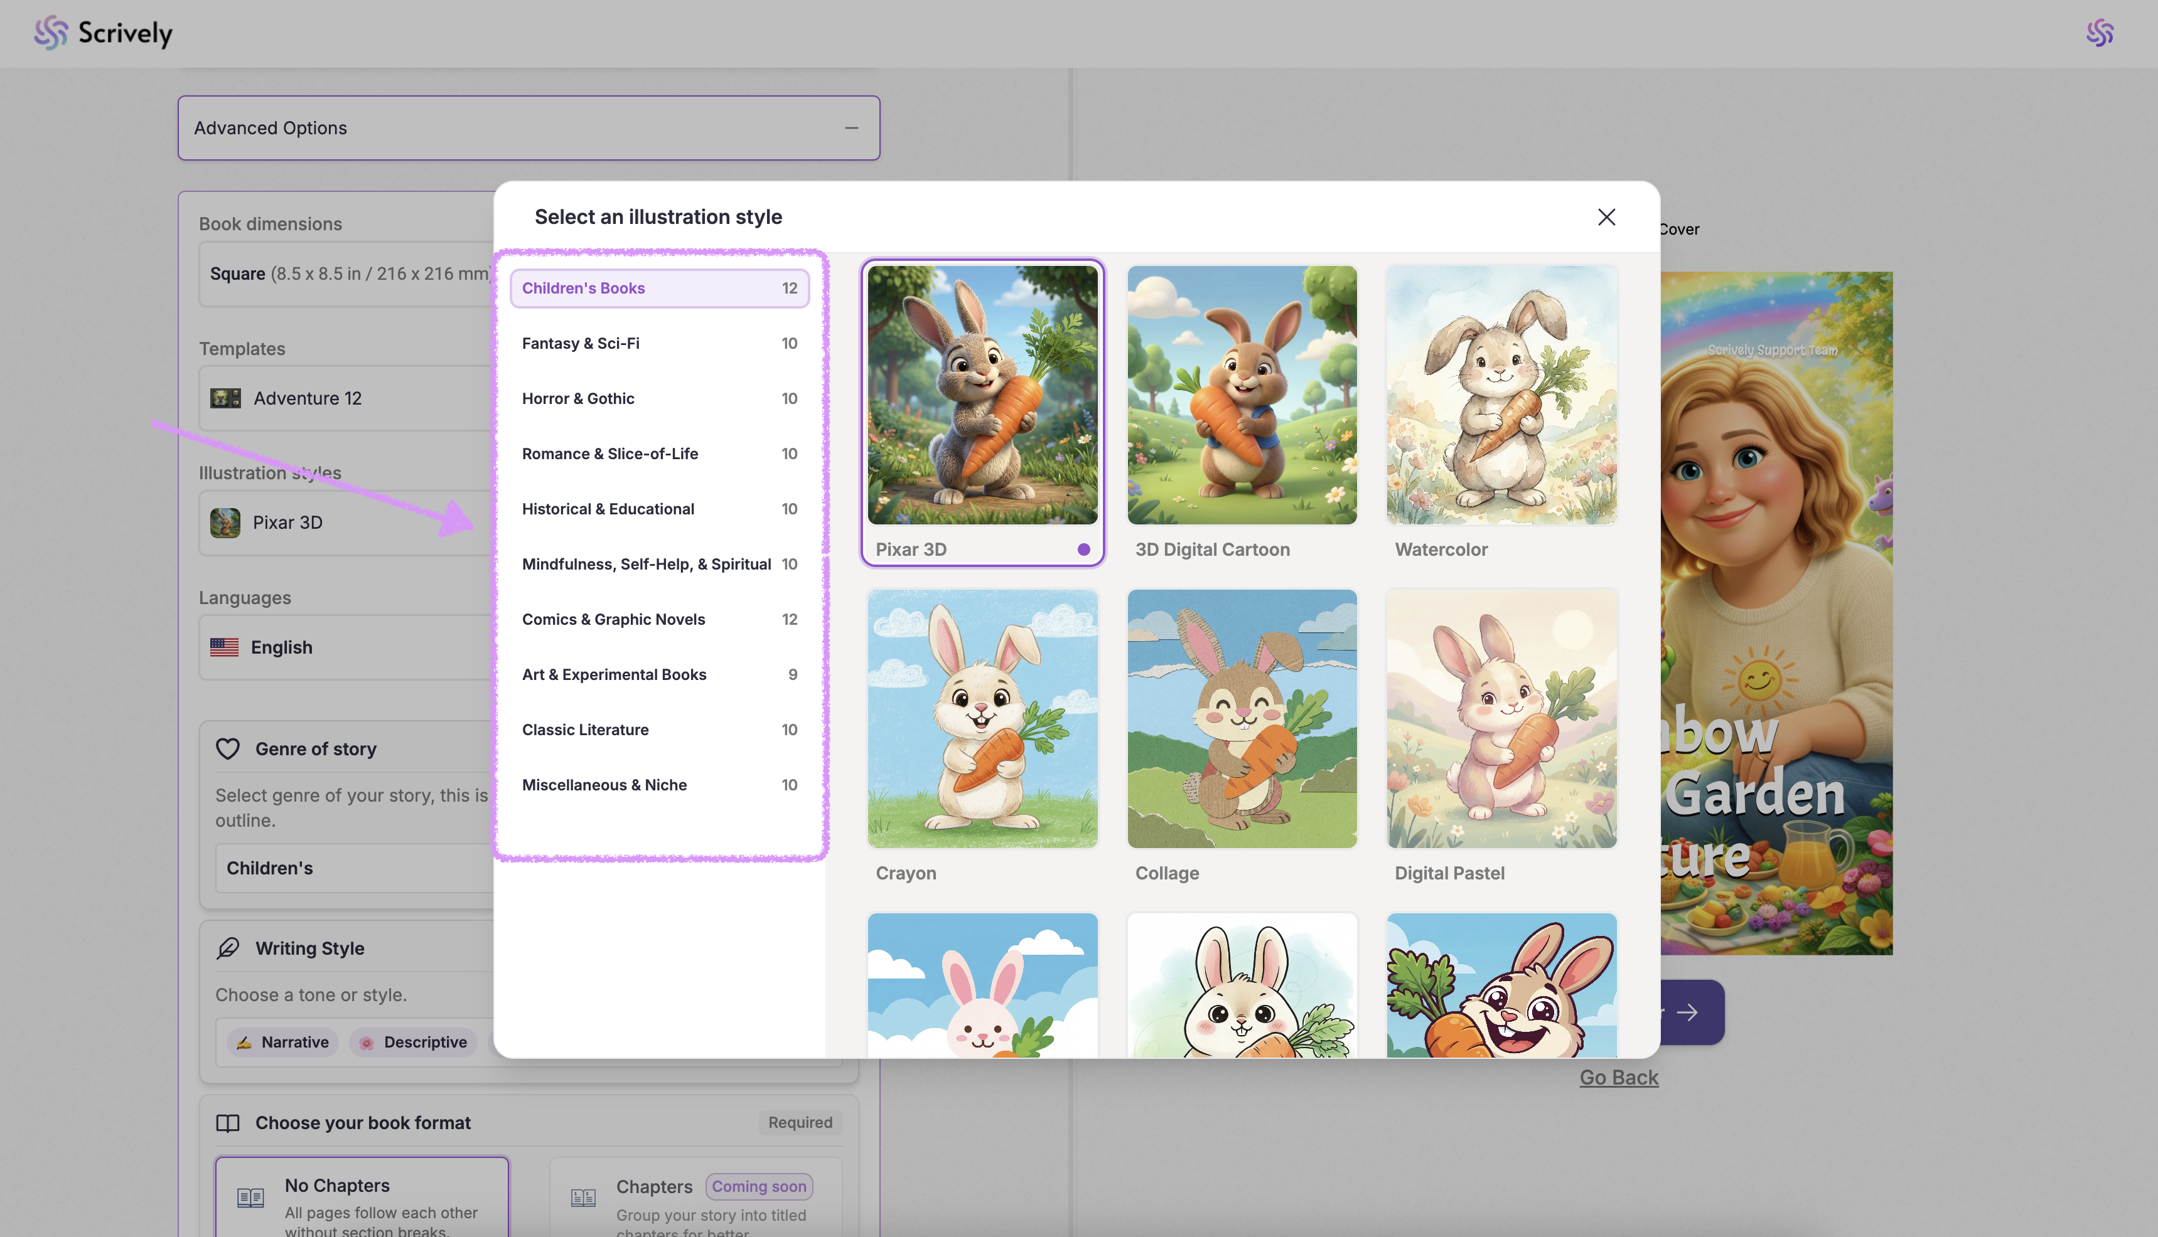
Task: Pick the Collage illustration style thumbnail
Action: (1242, 719)
